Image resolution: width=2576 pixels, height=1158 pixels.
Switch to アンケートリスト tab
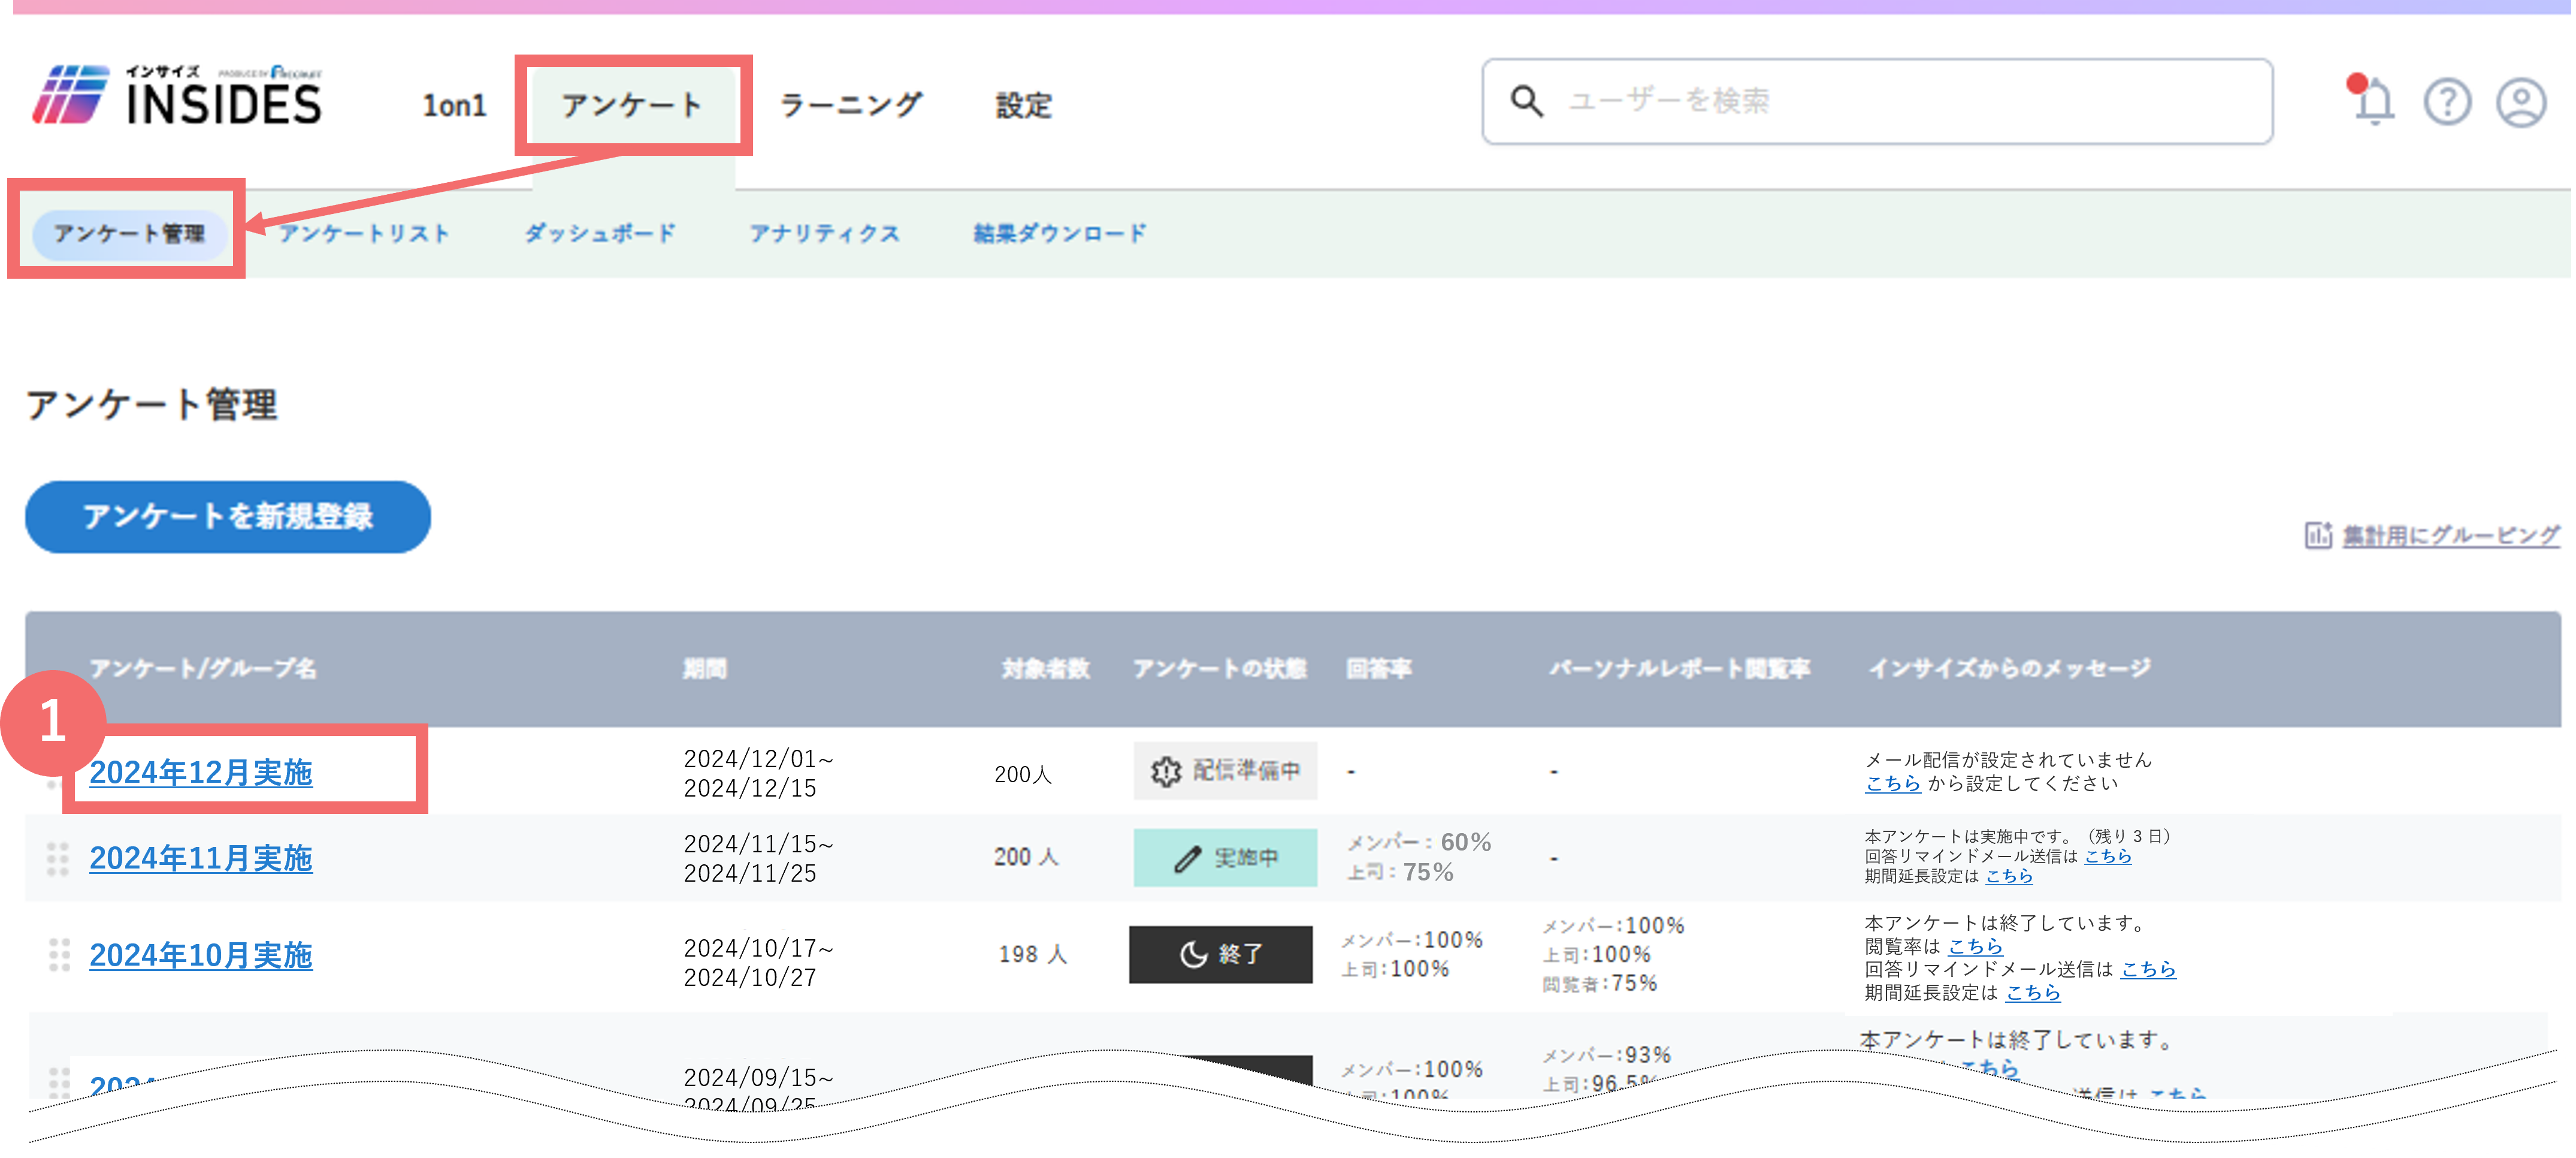(364, 233)
